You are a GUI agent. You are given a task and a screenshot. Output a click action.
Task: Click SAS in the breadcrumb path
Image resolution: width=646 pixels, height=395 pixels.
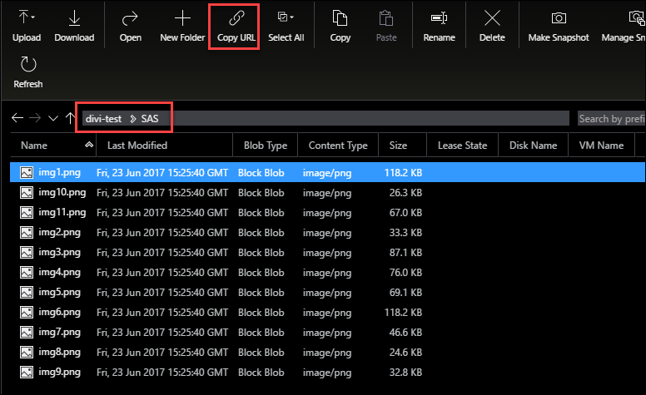pyautogui.click(x=150, y=119)
